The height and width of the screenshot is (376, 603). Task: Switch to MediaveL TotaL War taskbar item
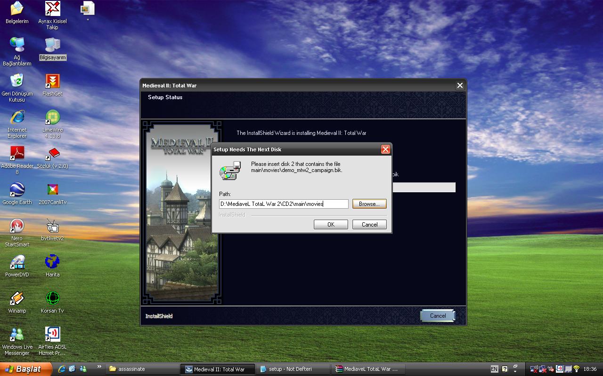[368, 369]
